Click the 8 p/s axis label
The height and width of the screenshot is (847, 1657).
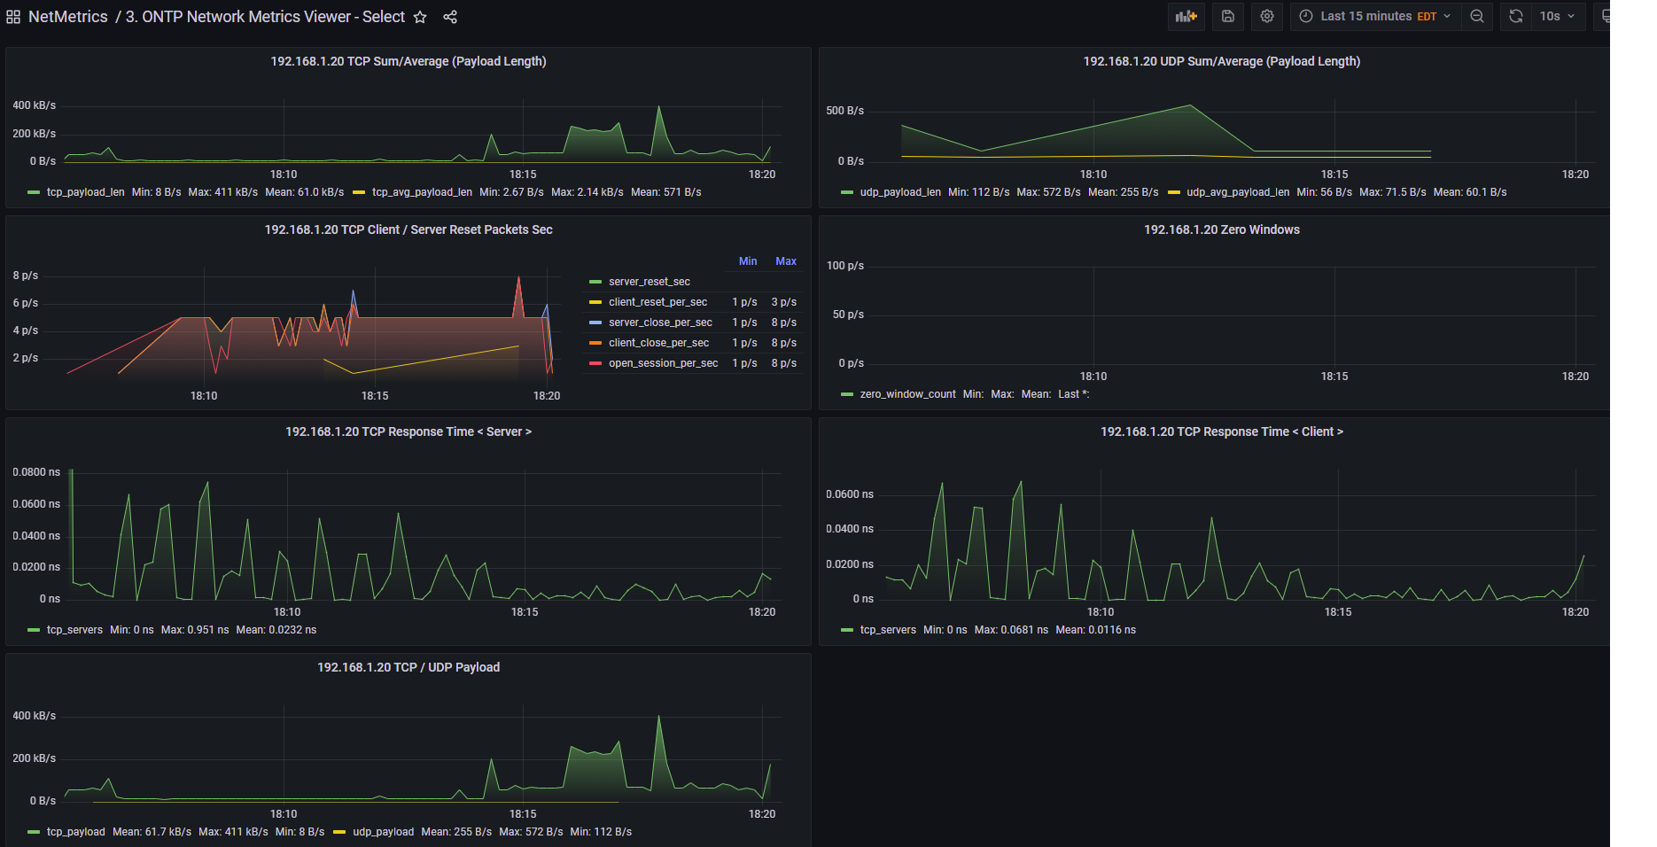tap(26, 276)
